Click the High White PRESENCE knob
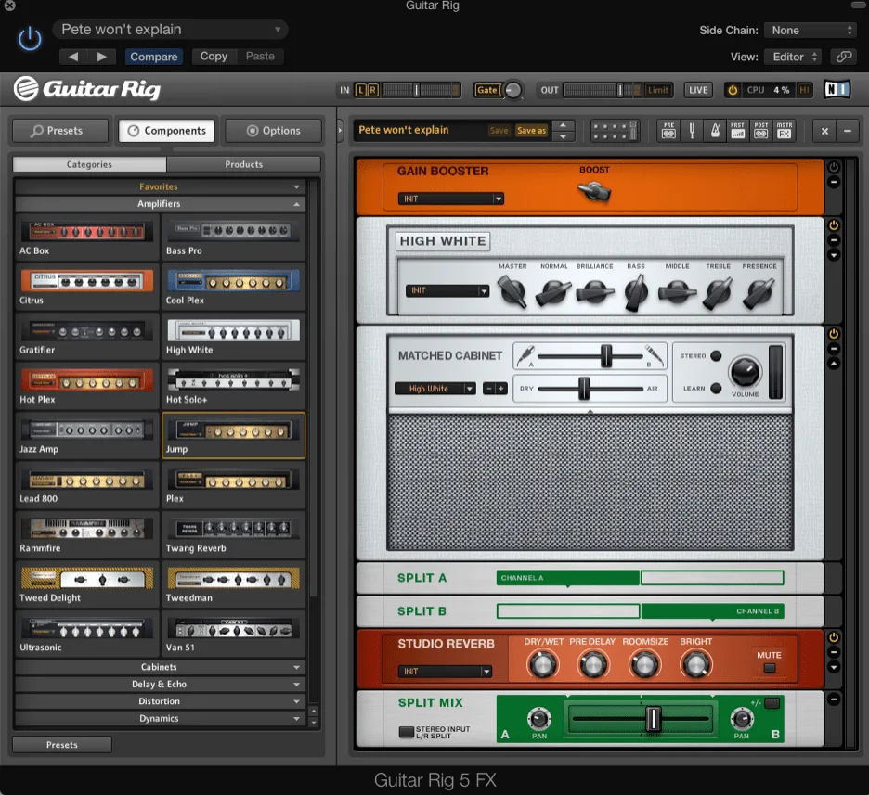 pyautogui.click(x=759, y=291)
